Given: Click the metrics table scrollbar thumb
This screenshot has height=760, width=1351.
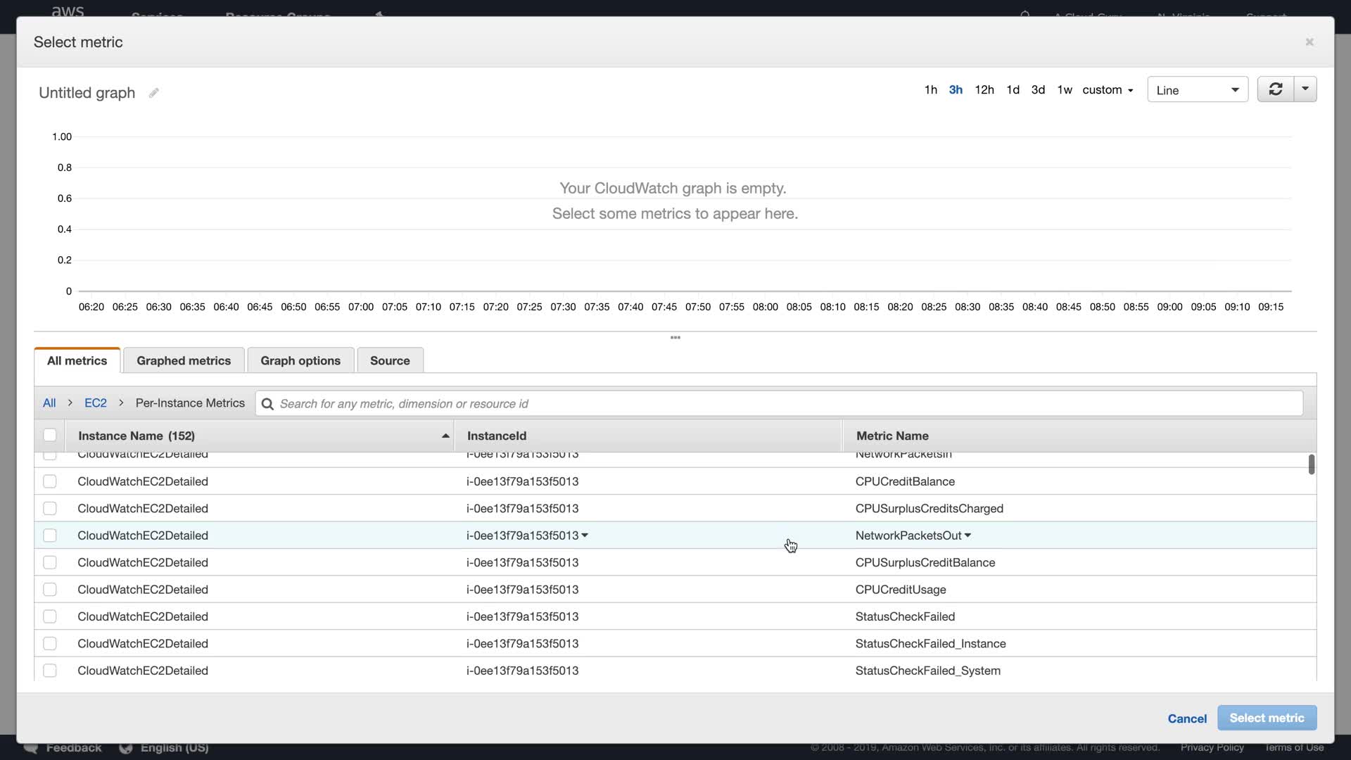Looking at the screenshot, I should click(1311, 464).
